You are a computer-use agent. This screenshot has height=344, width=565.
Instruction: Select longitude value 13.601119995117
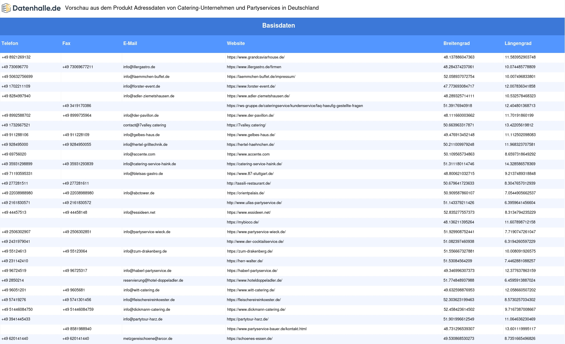pos(520,329)
